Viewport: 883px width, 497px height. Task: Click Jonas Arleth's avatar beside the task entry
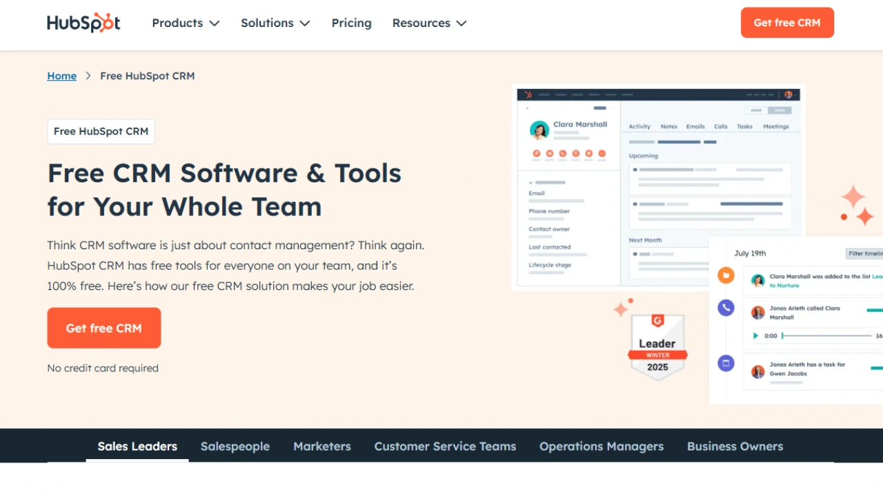point(758,372)
